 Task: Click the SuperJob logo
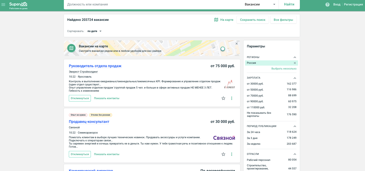[x=18, y=4]
